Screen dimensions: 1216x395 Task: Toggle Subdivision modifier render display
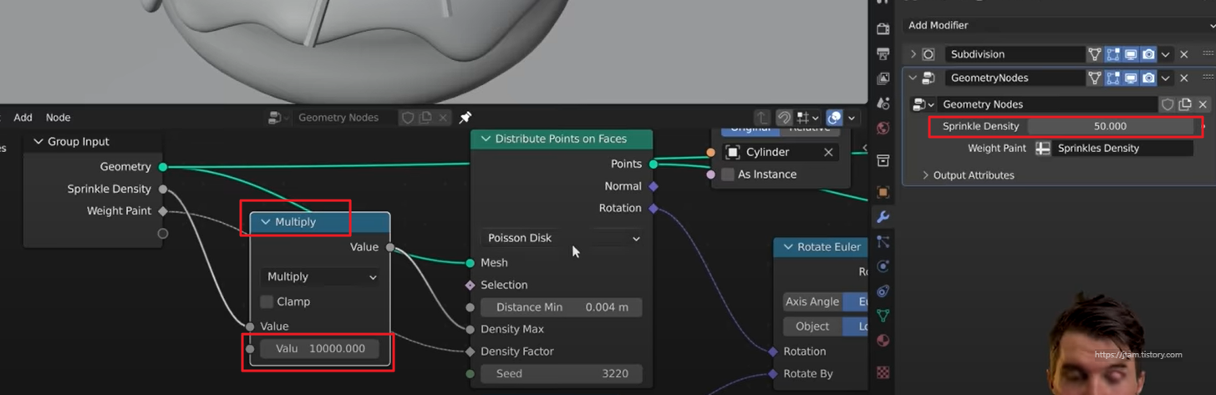[1149, 54]
